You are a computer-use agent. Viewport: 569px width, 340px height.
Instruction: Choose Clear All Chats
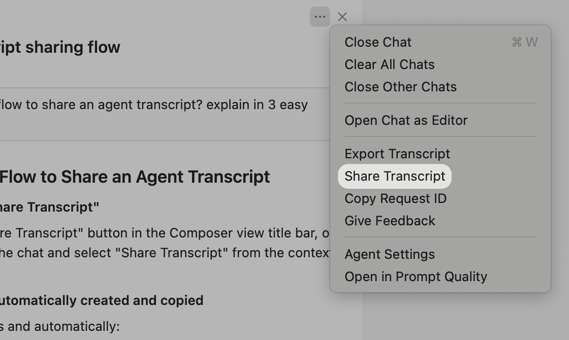[x=390, y=64]
